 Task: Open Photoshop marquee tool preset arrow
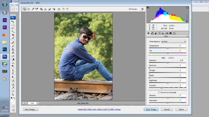(16, 9)
